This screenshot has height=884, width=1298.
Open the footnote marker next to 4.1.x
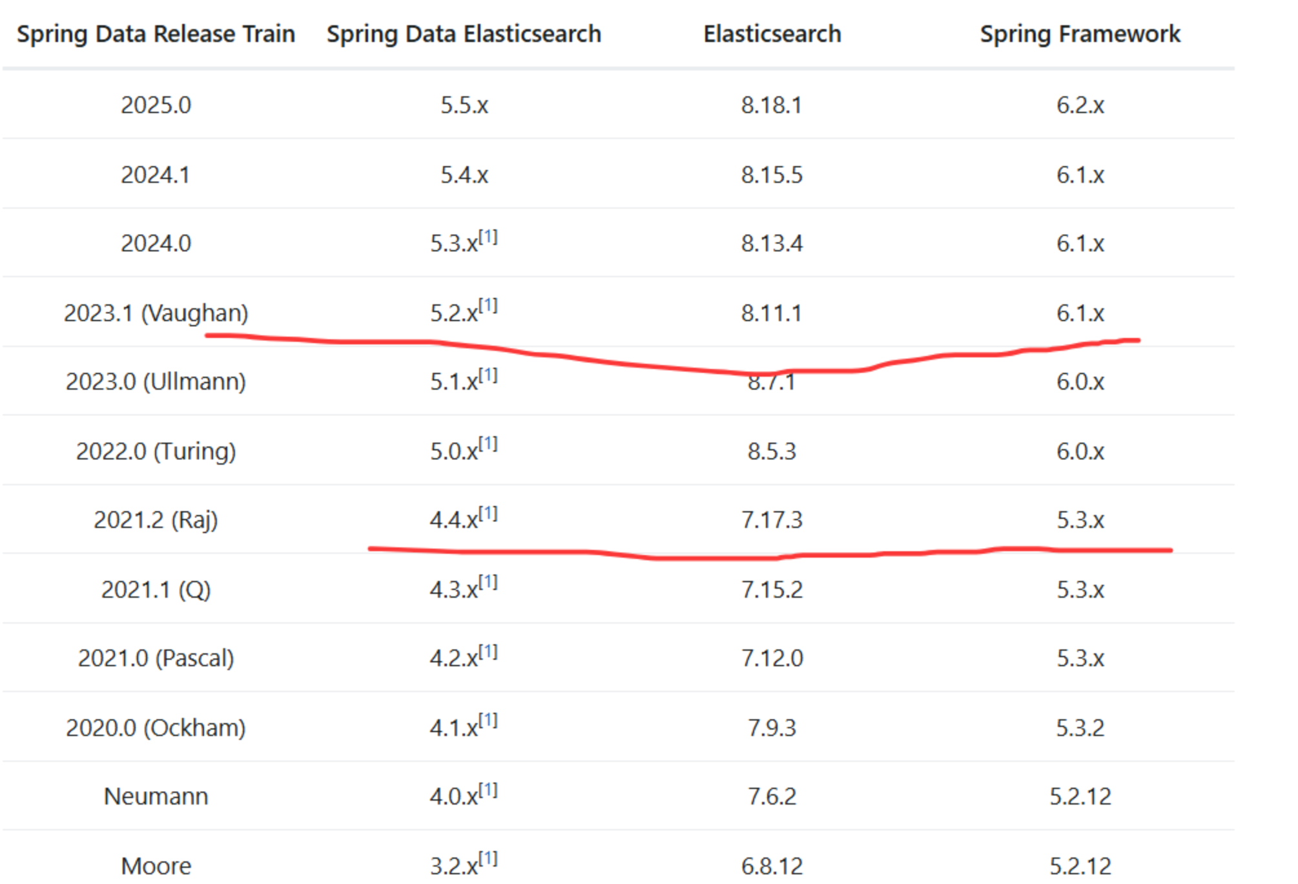[488, 721]
